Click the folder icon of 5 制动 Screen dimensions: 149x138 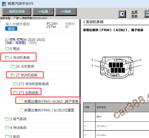pyautogui.click(x=7, y=136)
